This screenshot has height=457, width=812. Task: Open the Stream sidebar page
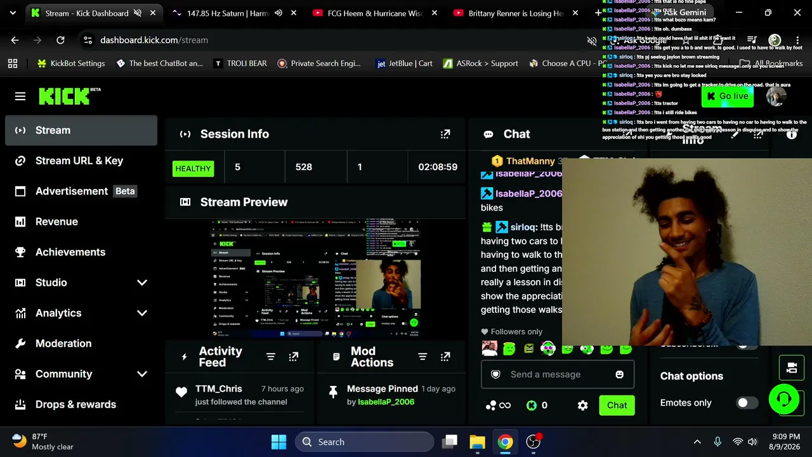81,130
